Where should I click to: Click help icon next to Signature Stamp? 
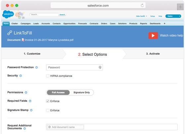31,110
